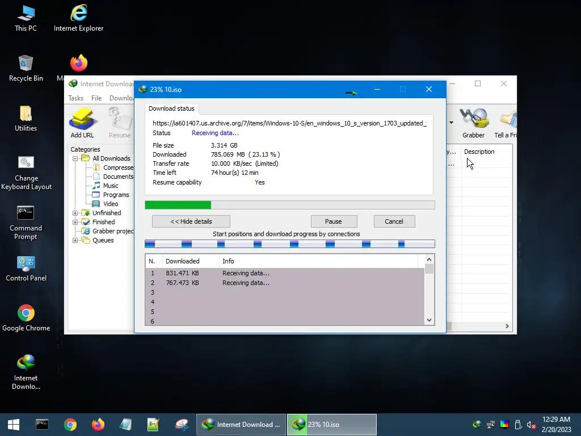Launch Command Prompt from the taskbar
The width and height of the screenshot is (581, 436).
point(42,425)
